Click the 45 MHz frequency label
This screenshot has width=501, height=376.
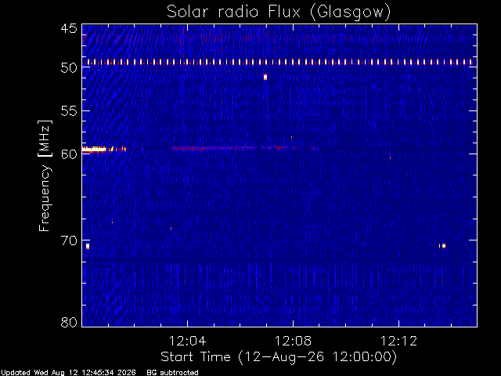[x=69, y=28]
